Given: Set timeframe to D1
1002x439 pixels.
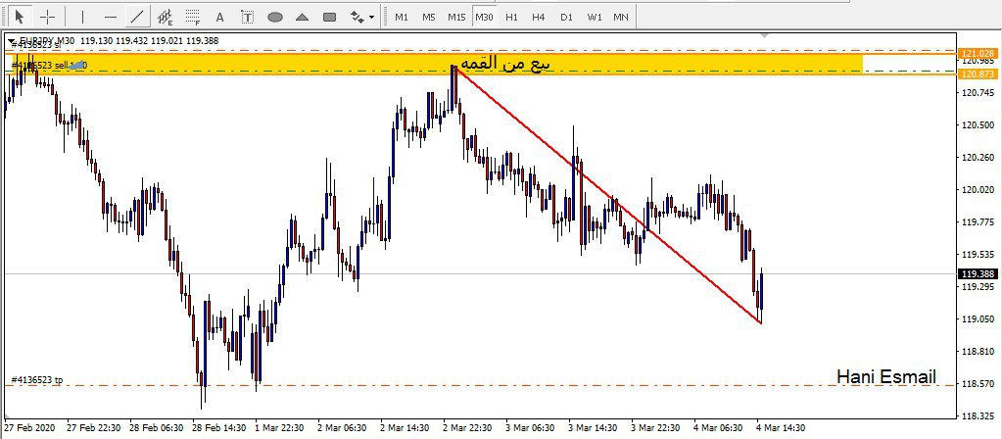Looking at the screenshot, I should [x=566, y=17].
